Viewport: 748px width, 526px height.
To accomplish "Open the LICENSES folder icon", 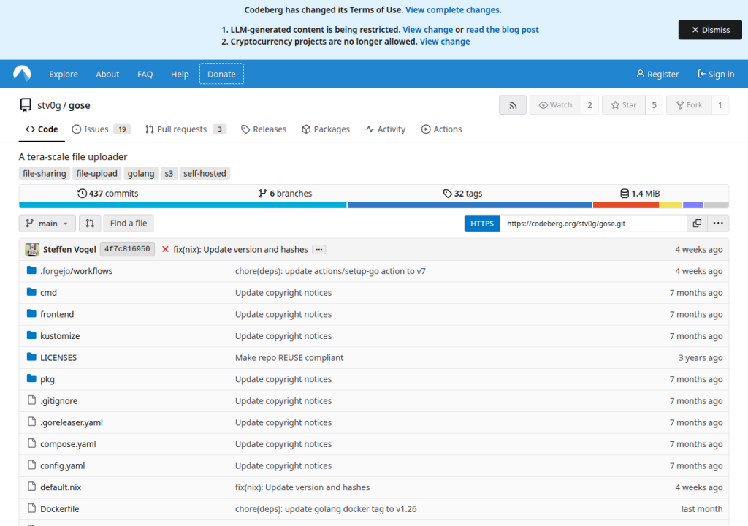I will point(31,357).
